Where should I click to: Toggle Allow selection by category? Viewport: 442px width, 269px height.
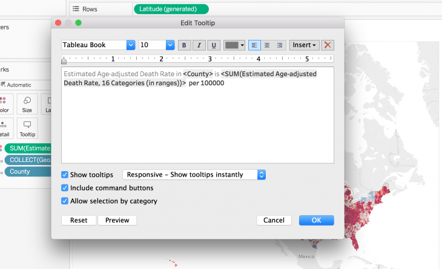tap(65, 201)
